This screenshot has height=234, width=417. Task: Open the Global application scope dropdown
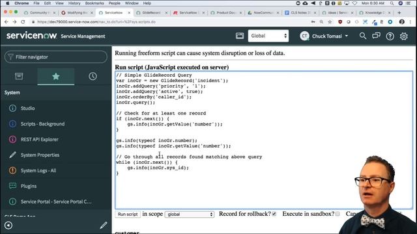tap(268, 36)
